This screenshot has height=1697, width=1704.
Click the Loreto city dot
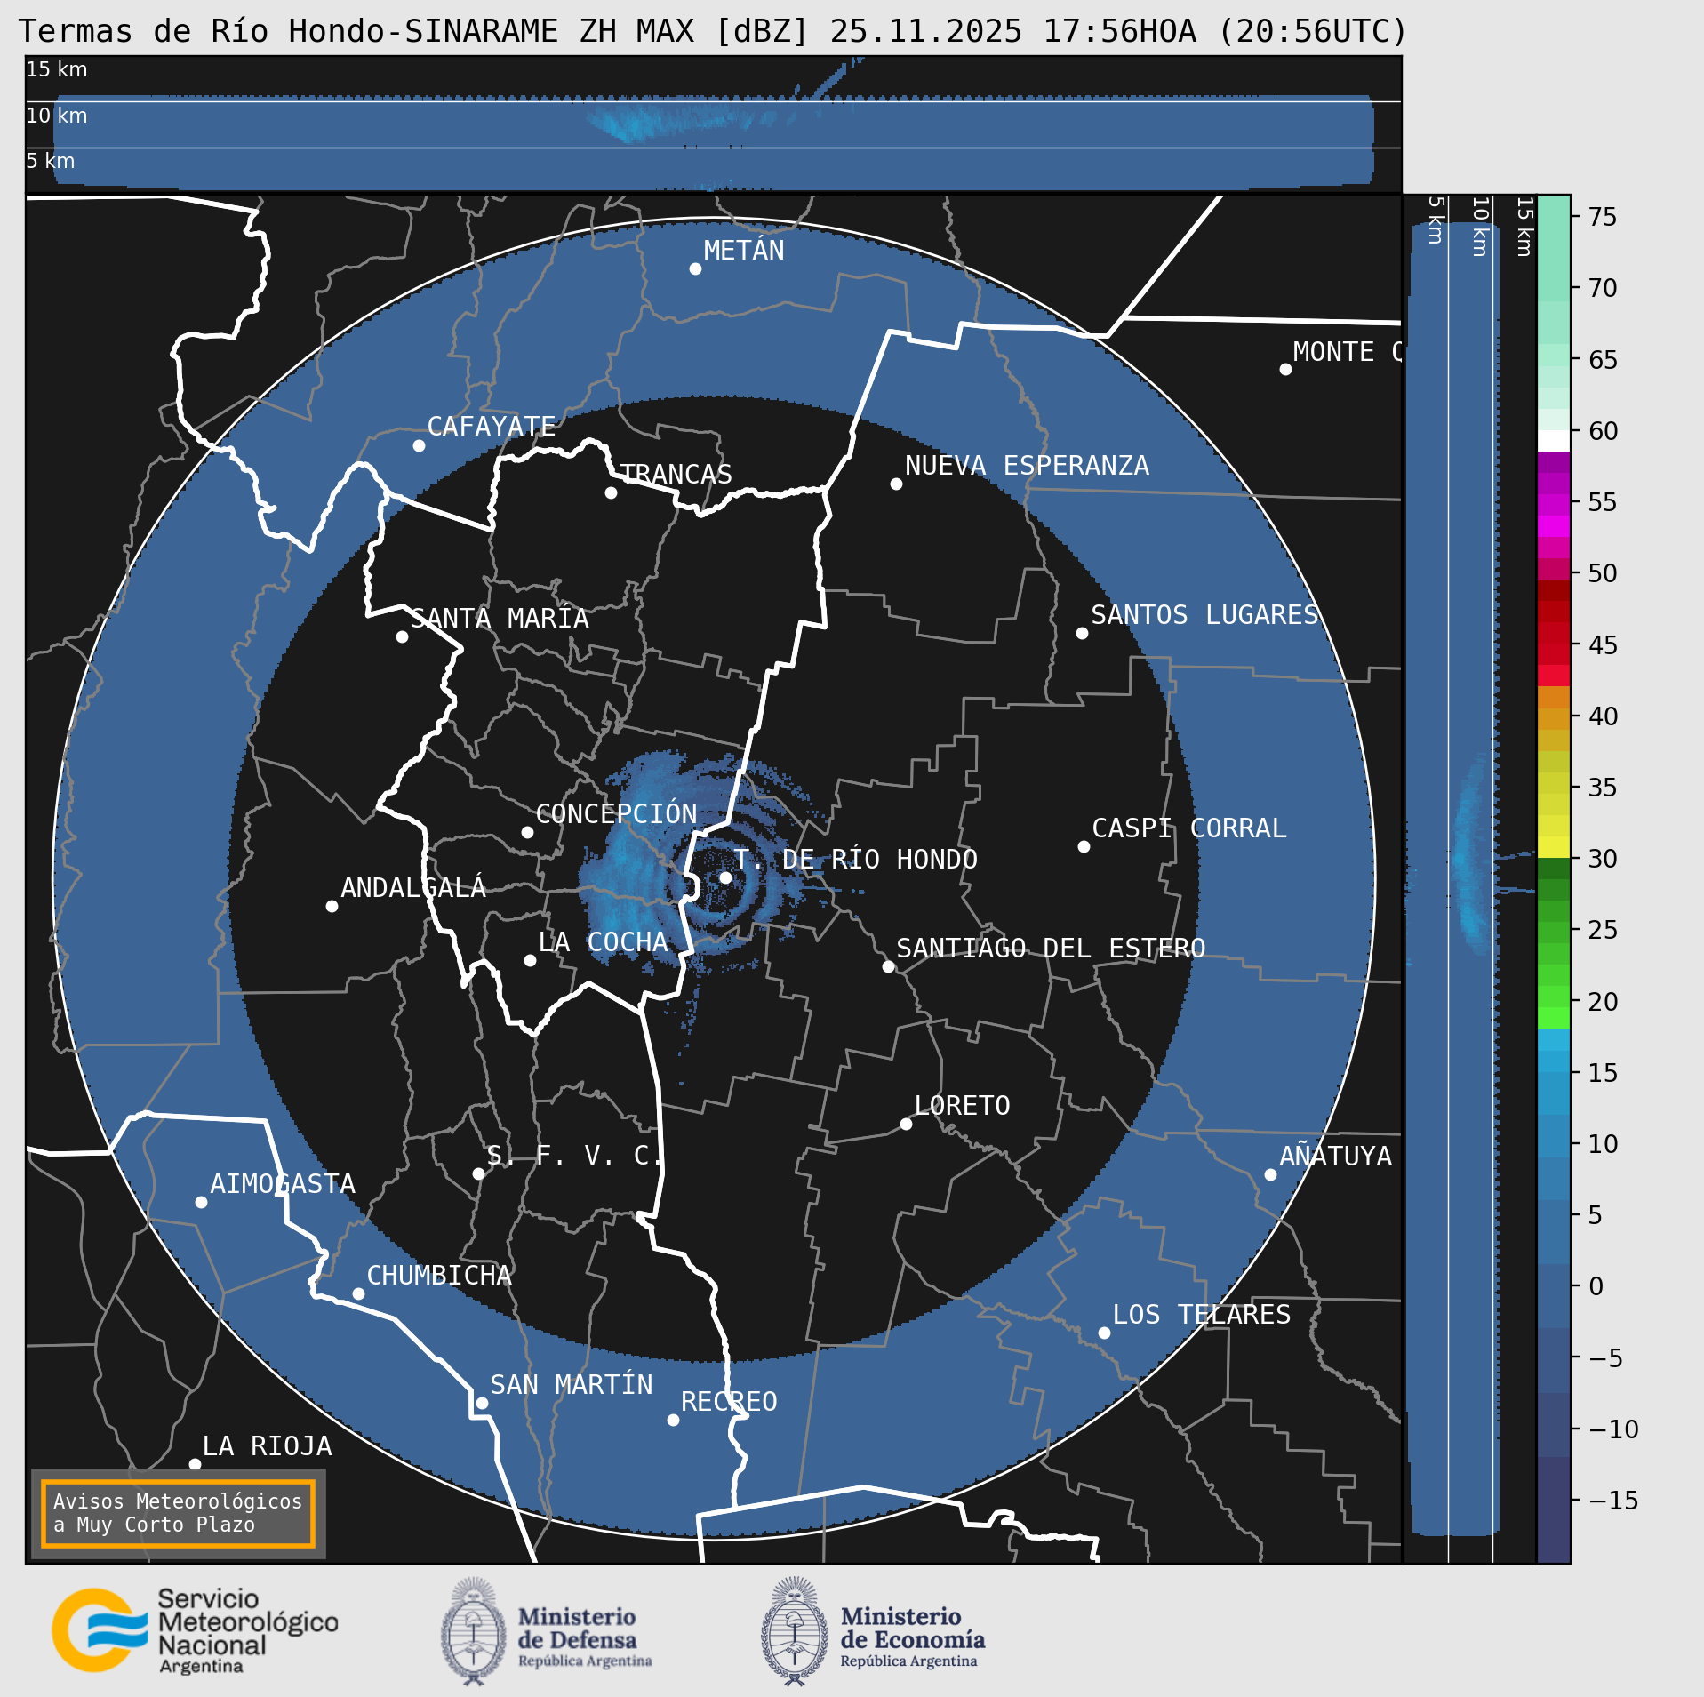(906, 1124)
